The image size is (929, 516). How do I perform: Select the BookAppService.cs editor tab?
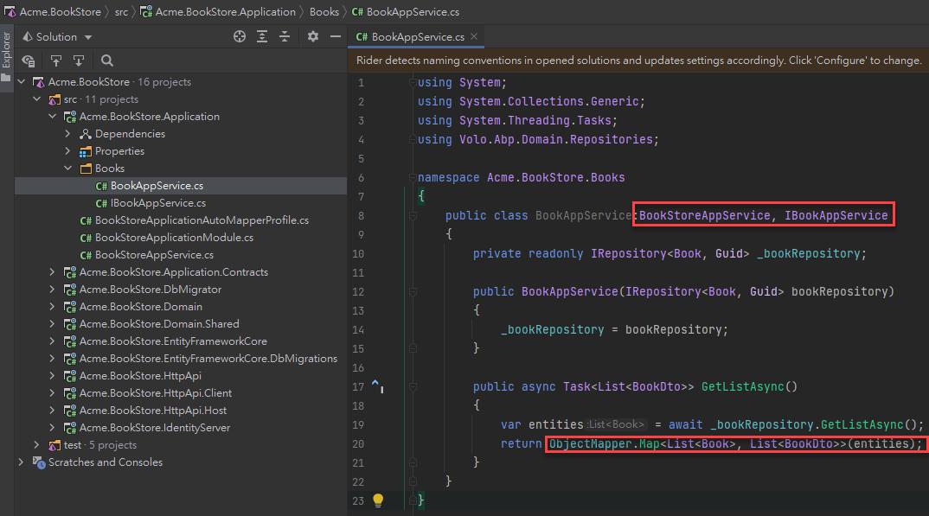coord(417,37)
